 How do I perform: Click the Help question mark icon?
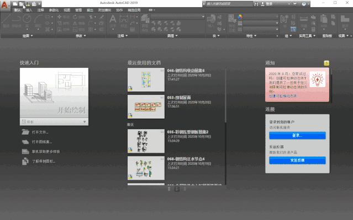click(x=304, y=4)
